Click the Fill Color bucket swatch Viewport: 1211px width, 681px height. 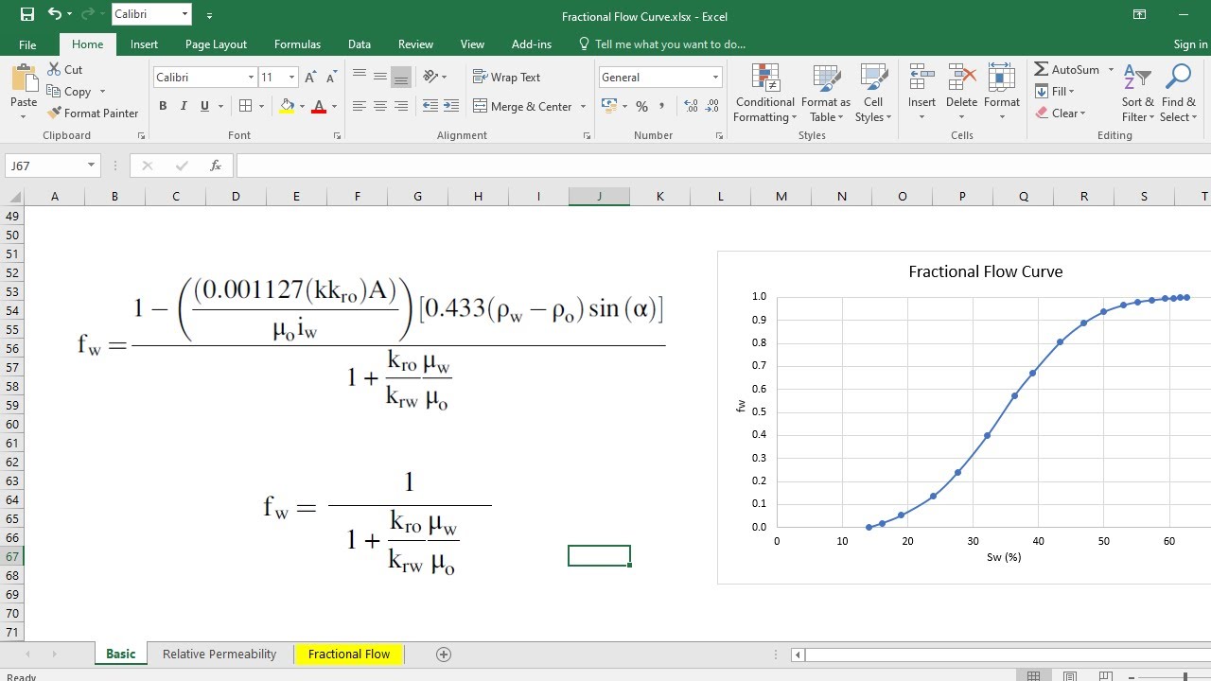pos(287,107)
